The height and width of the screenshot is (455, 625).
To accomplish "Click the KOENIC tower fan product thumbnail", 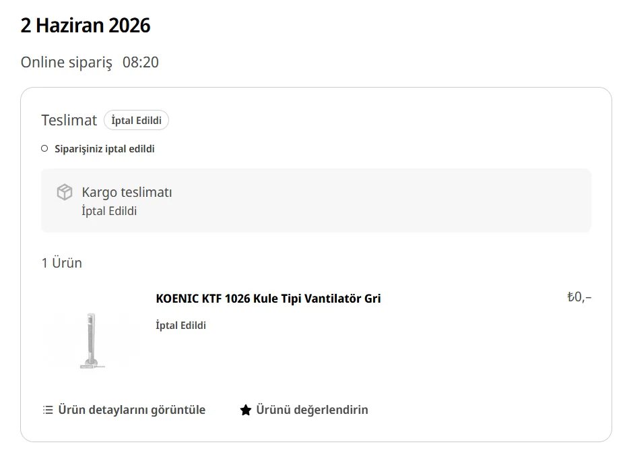I will [92, 340].
